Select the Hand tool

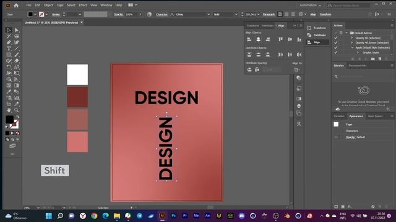coord(9,110)
